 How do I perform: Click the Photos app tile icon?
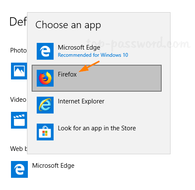[19, 71]
